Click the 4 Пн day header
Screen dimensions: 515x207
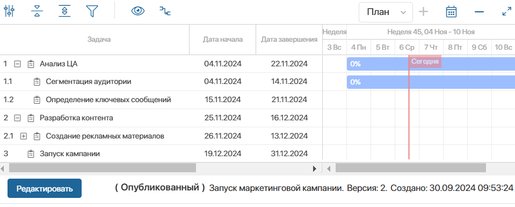[x=359, y=48]
